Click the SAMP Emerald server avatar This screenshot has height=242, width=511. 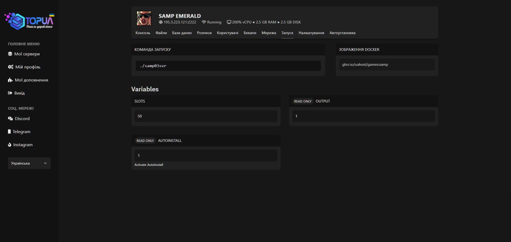coord(144,18)
